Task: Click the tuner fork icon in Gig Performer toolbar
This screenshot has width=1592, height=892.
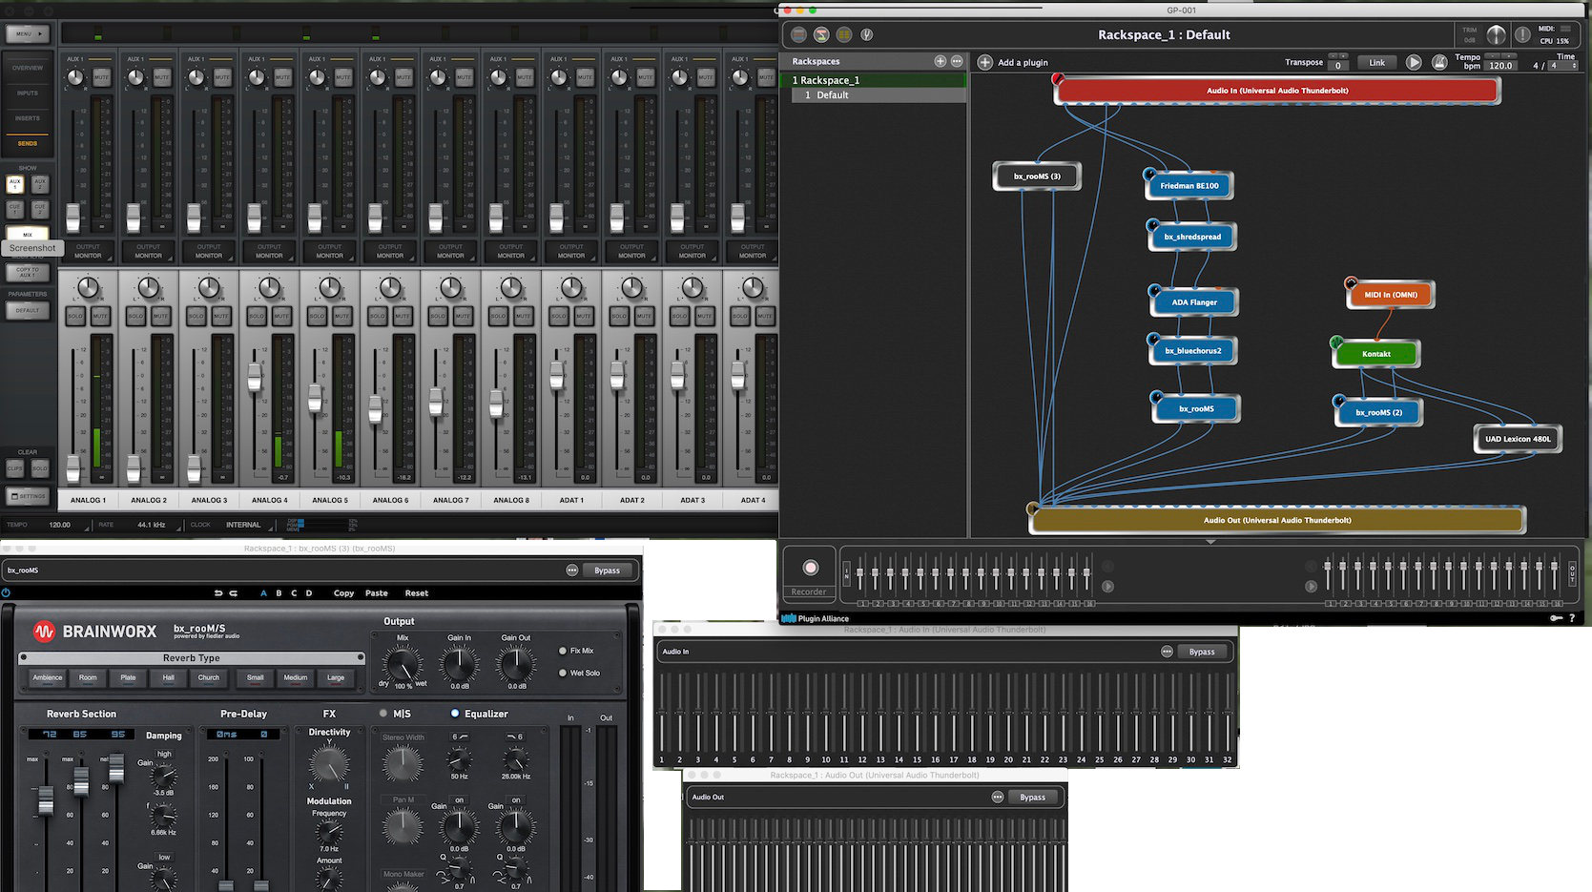Action: (x=867, y=34)
